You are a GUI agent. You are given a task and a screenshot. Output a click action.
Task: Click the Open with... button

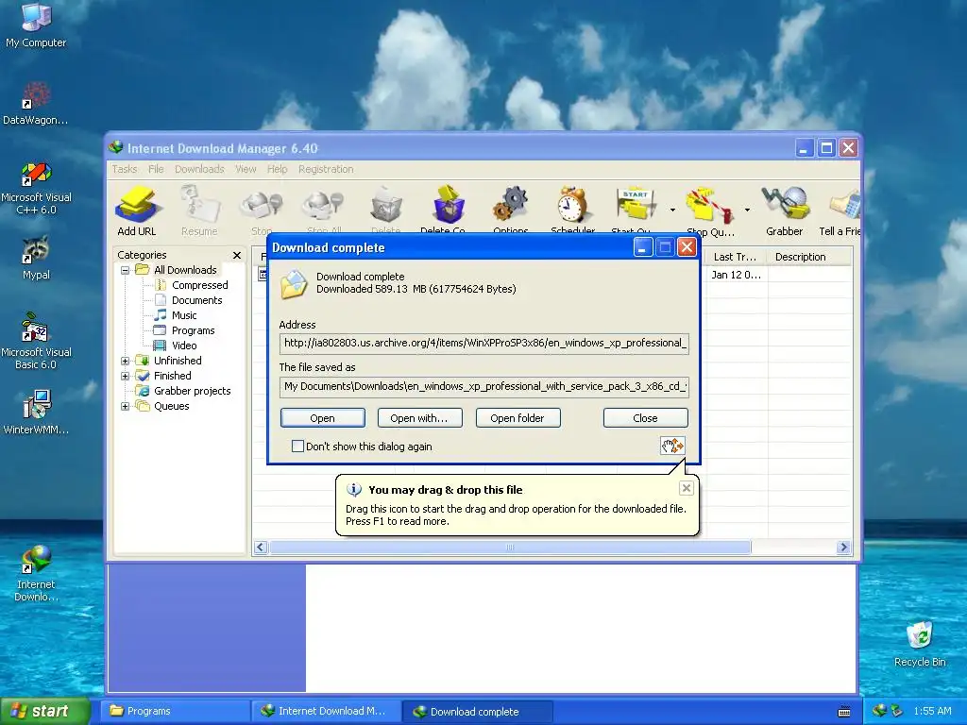(x=420, y=418)
